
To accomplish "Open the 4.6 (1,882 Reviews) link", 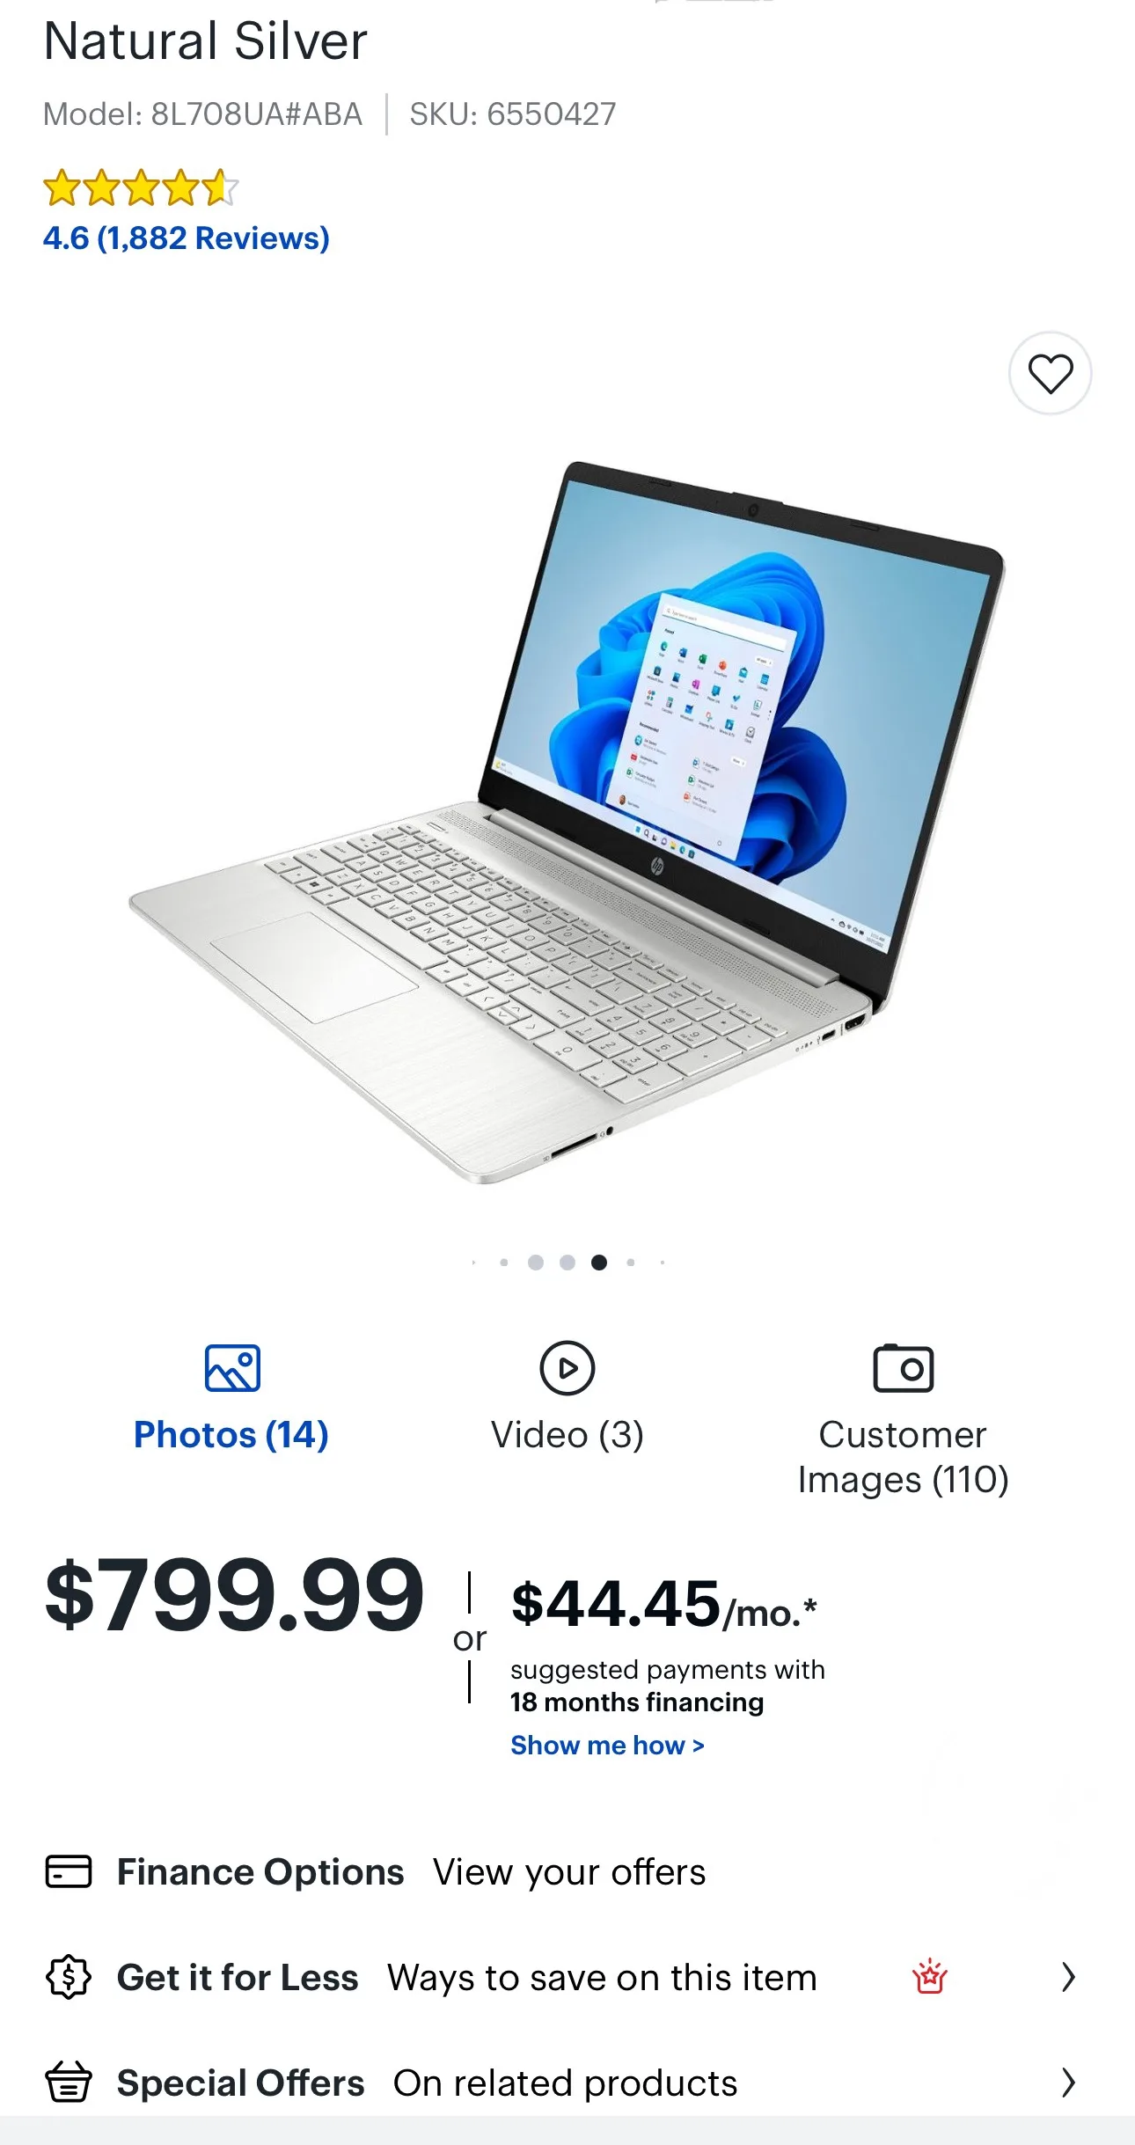I will (x=187, y=238).
